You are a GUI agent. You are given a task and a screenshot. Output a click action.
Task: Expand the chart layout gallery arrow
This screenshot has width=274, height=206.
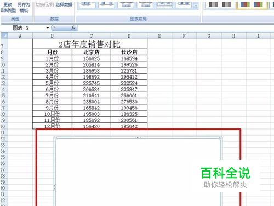pyautogui.click(x=196, y=7)
